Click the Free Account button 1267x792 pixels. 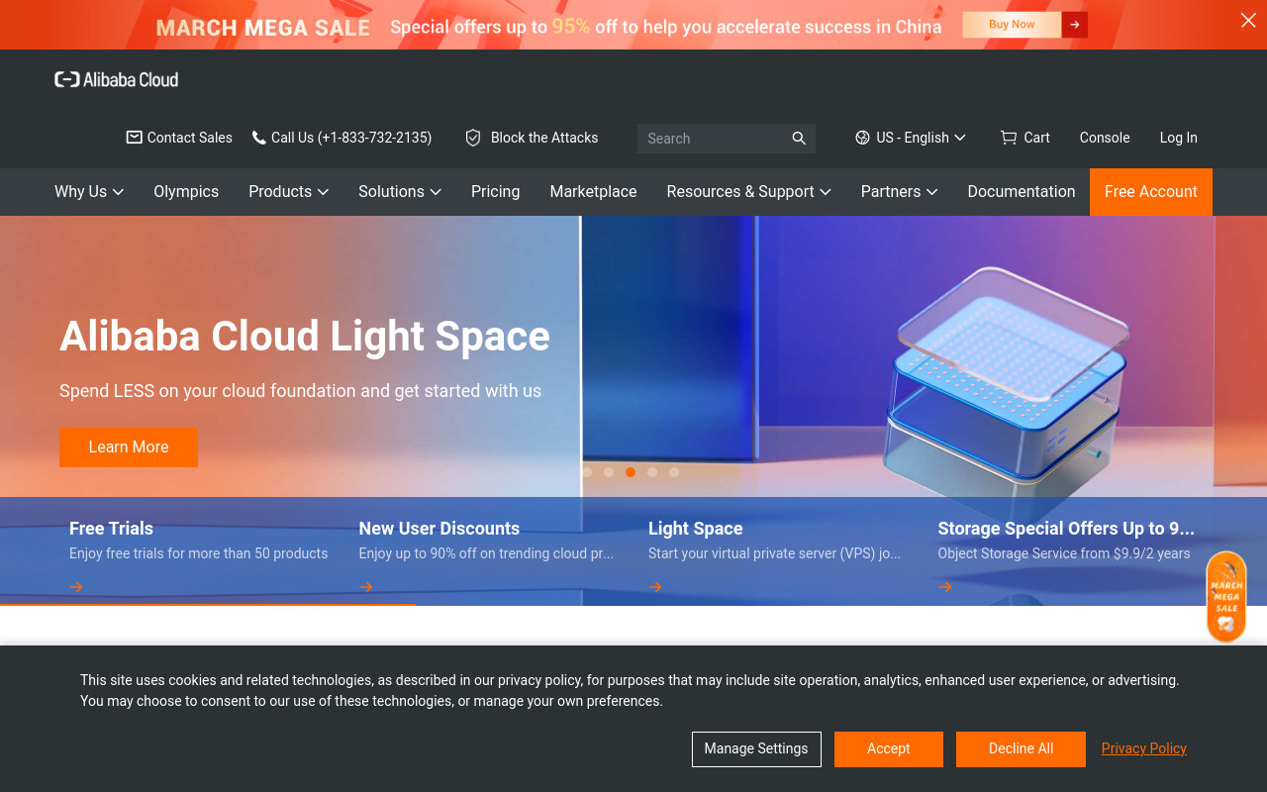tap(1151, 192)
